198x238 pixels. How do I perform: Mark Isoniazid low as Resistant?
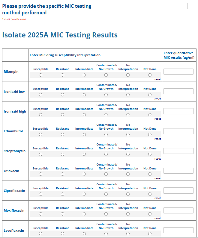pos(62,95)
